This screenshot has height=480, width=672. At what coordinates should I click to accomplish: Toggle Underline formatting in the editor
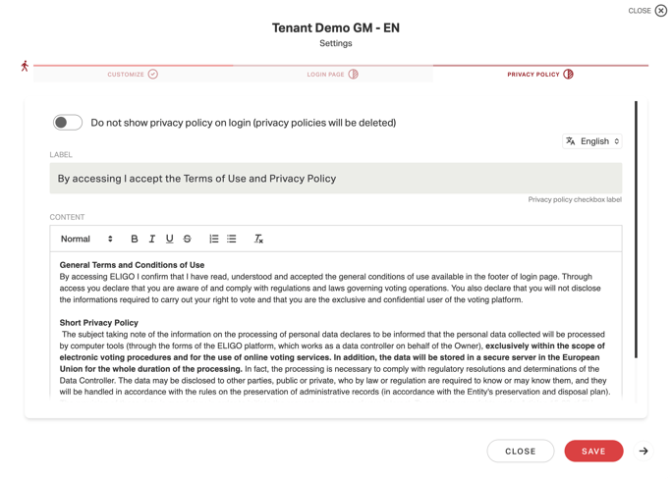[169, 239]
